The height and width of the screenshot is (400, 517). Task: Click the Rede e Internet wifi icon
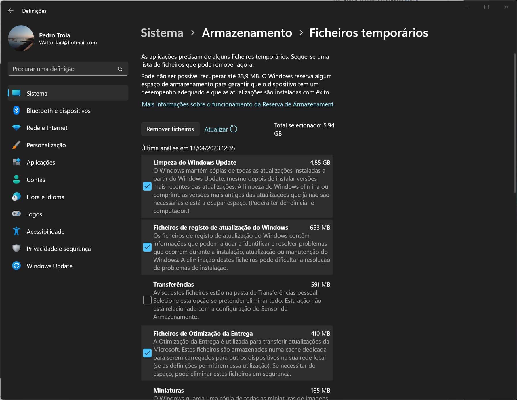[x=16, y=128]
